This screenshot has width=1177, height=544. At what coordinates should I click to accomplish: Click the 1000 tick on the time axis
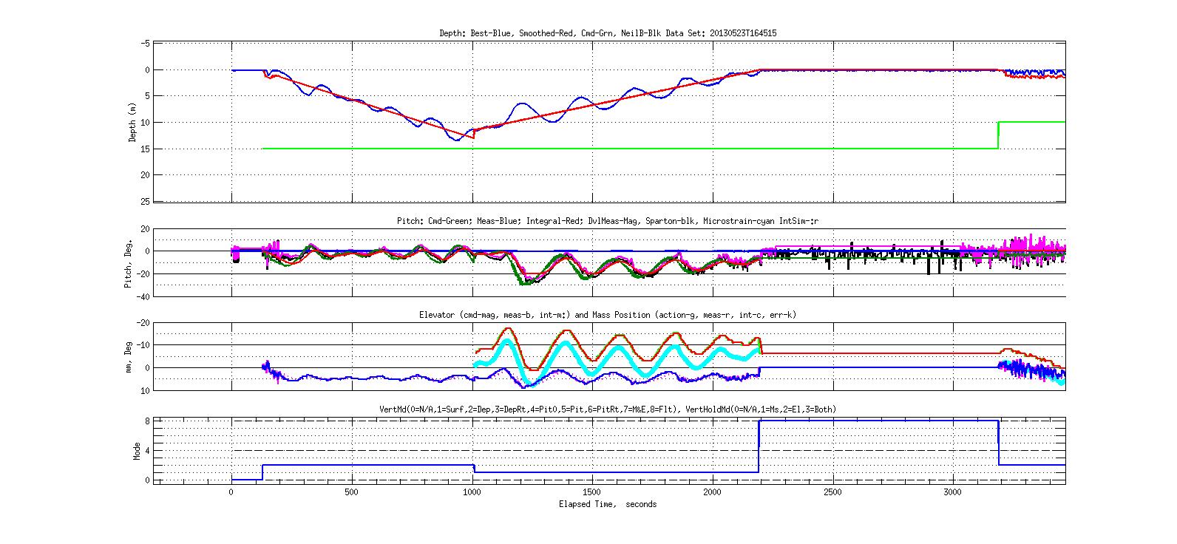point(472,492)
